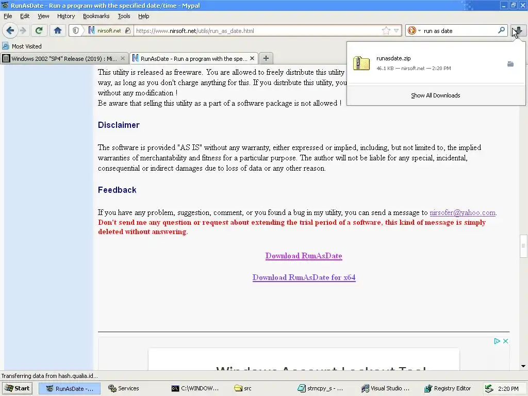
Task: Open a new tab with plus button
Action: click(x=266, y=58)
